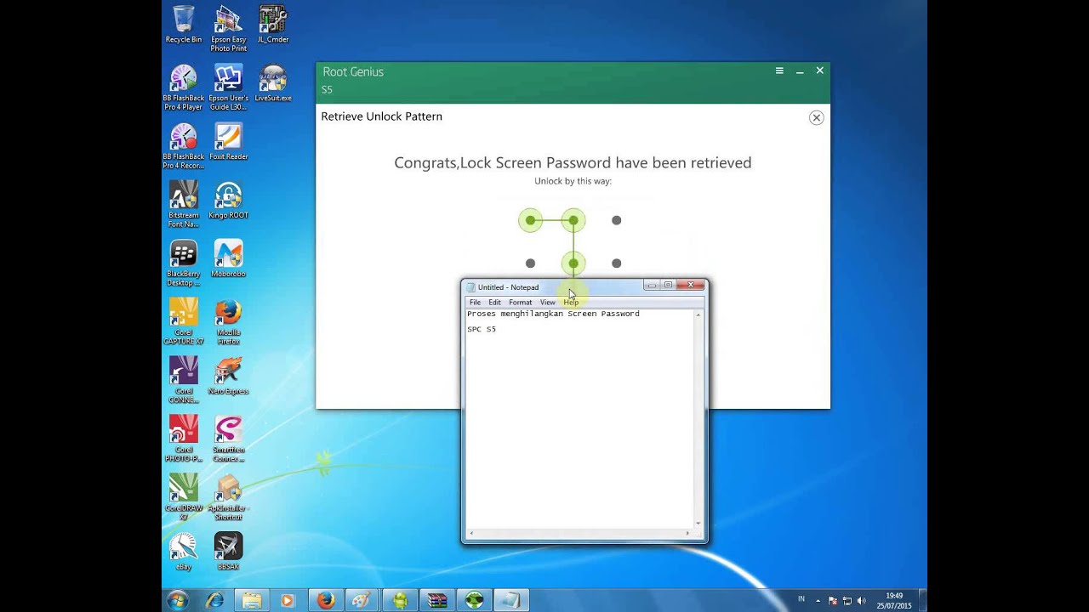
Task: Open Corel CONNECT desktop shortcut
Action: click(184, 381)
